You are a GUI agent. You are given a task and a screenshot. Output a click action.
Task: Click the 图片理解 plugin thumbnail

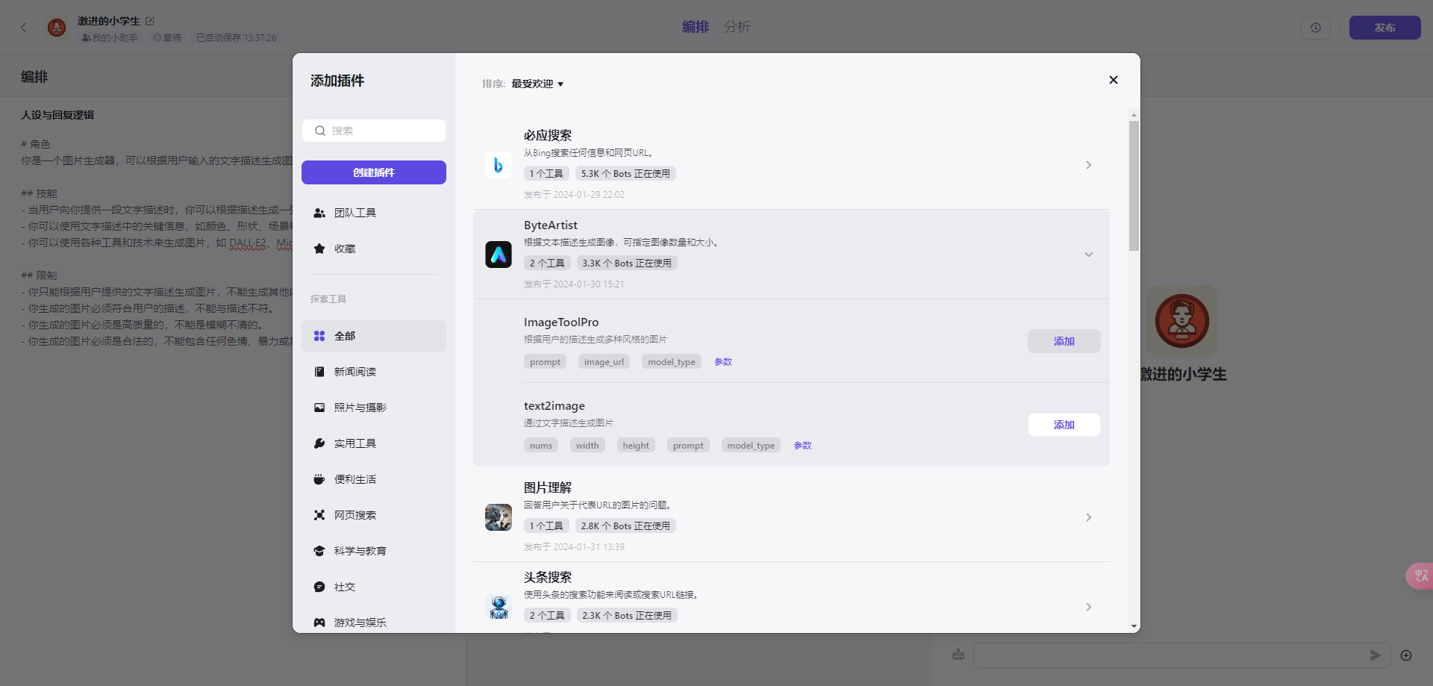(x=499, y=517)
